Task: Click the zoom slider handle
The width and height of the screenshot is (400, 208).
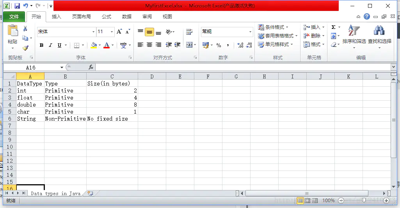Action: coord(364,201)
